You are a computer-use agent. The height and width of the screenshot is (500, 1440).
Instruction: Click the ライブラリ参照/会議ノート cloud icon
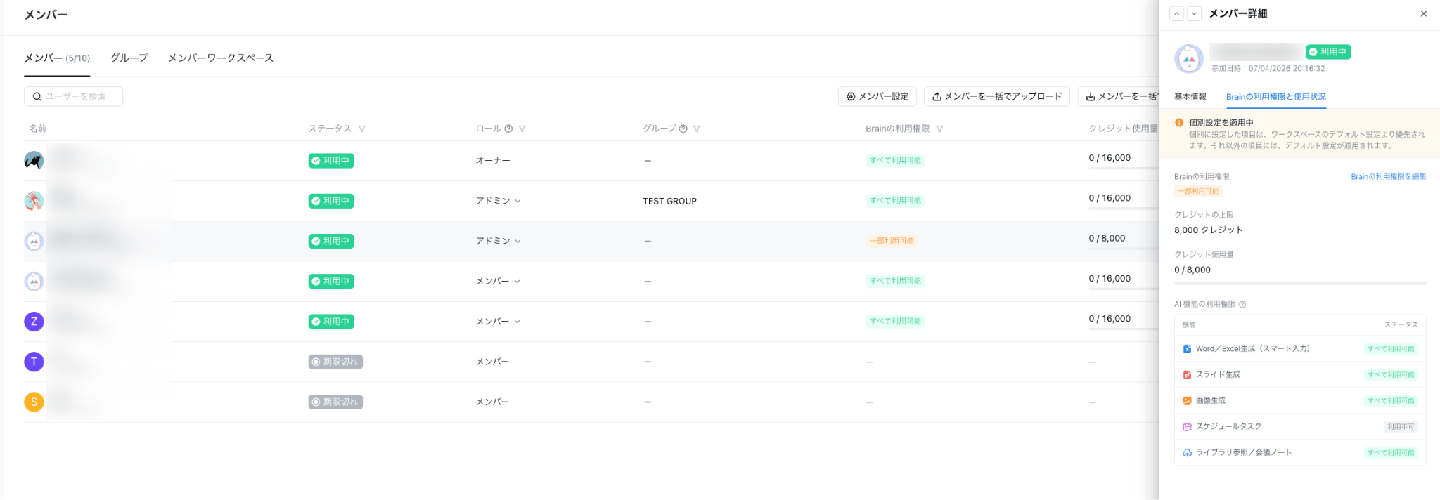click(x=1187, y=453)
